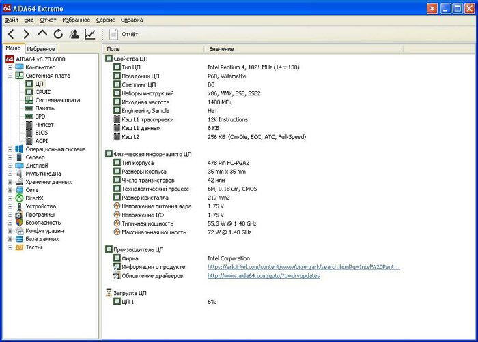Expand the Сервер tree node
Screen dimensions: 478x342
(x=10, y=157)
